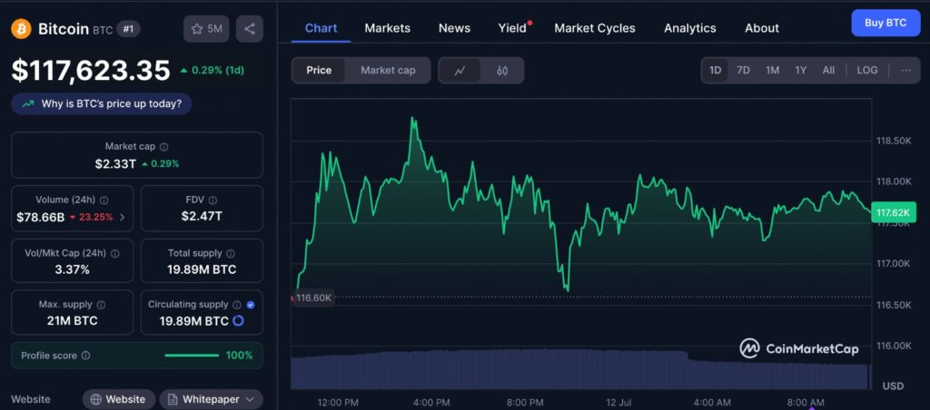Click the volume bars area below chart
The image size is (930, 410).
(581, 368)
